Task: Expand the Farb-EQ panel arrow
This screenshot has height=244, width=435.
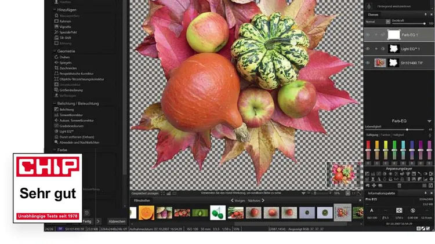Action: point(429,121)
